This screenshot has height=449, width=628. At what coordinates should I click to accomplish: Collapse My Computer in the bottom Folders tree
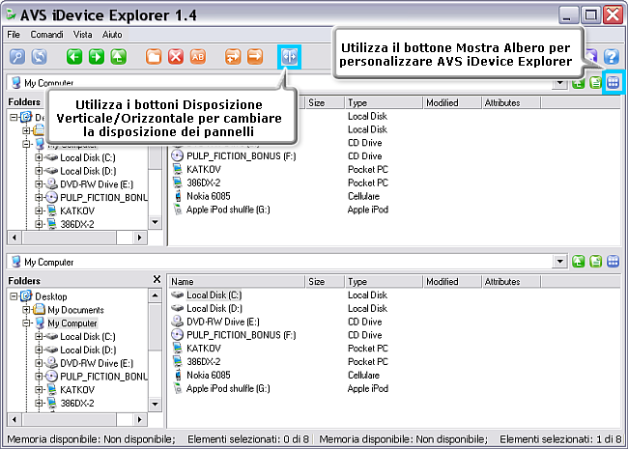point(26,323)
